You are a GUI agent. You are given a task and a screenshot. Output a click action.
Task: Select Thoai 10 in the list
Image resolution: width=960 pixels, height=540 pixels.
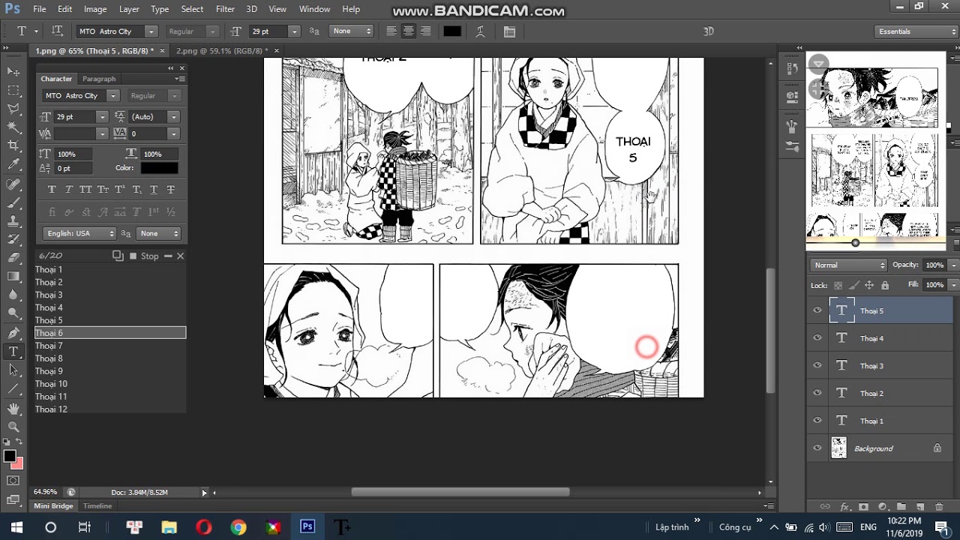(110, 384)
